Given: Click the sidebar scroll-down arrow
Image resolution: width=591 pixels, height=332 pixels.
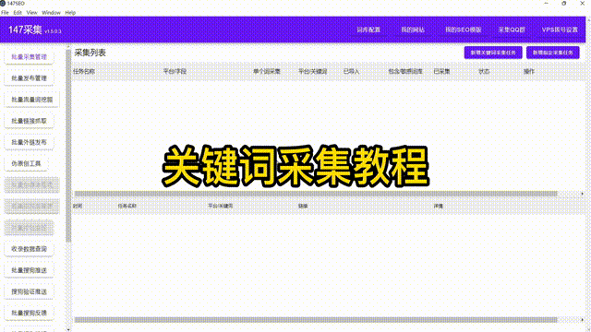Looking at the screenshot, I should (68, 330).
